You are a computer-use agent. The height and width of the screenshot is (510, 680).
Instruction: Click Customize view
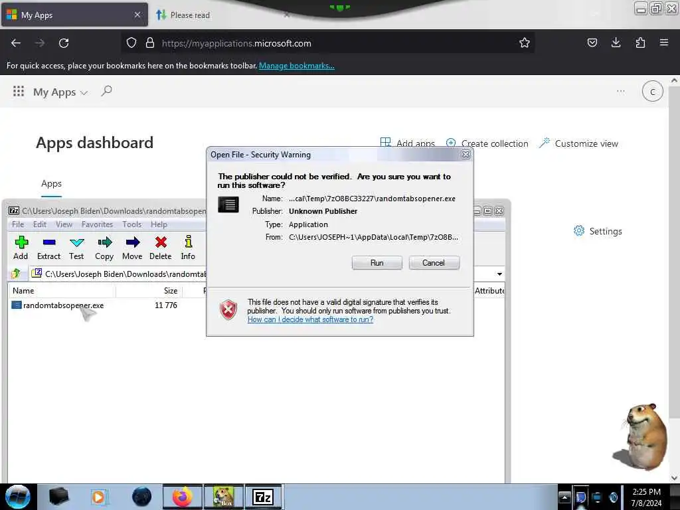coord(578,143)
